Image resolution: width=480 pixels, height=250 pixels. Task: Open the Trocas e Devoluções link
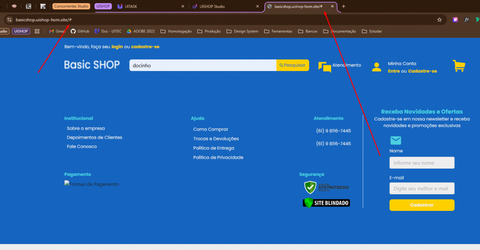click(216, 139)
